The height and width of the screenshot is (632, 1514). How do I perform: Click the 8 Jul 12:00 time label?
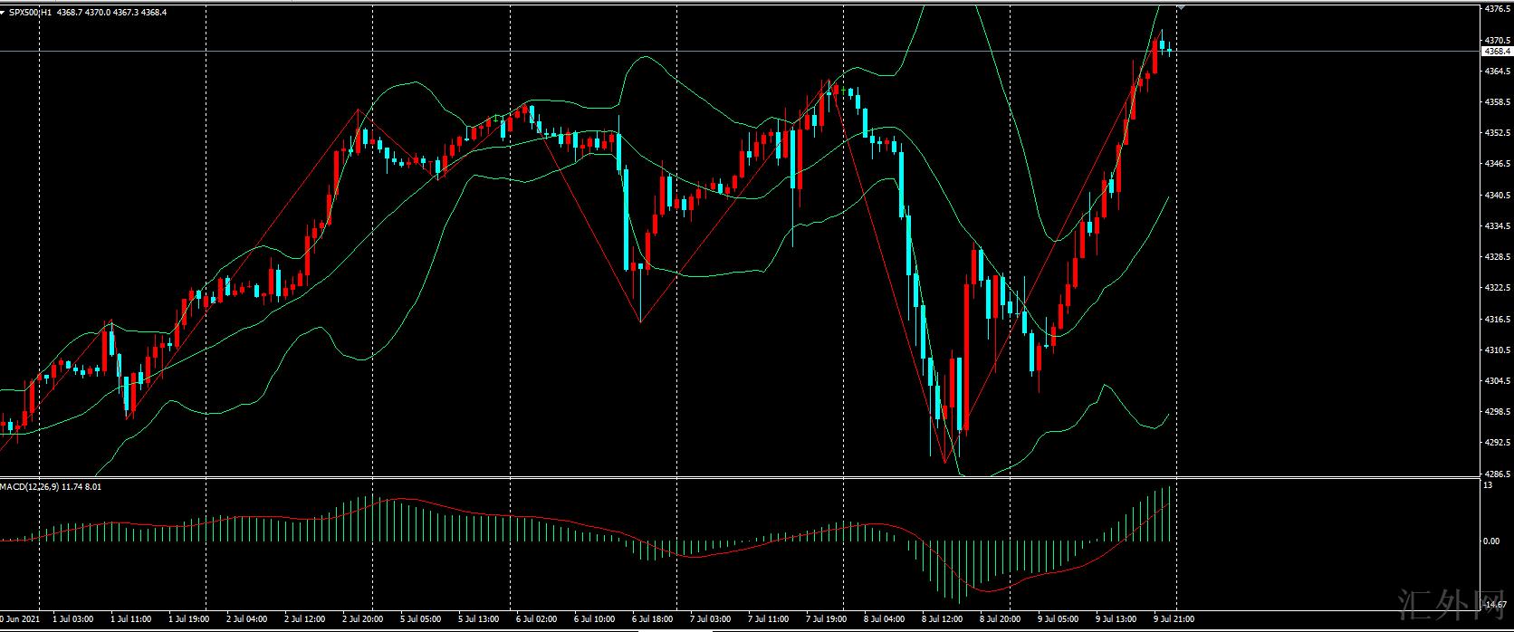tap(942, 619)
